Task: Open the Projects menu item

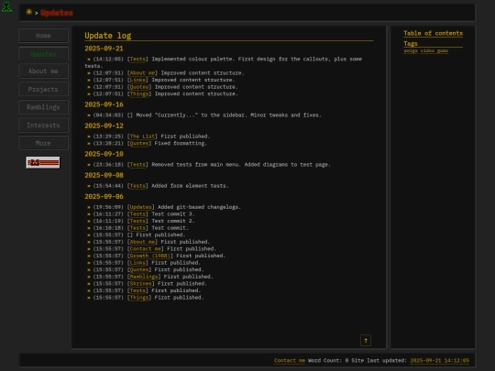Action: [x=43, y=89]
